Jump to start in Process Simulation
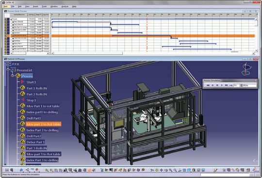Viewport: 262px width, 178px height. coord(208,85)
